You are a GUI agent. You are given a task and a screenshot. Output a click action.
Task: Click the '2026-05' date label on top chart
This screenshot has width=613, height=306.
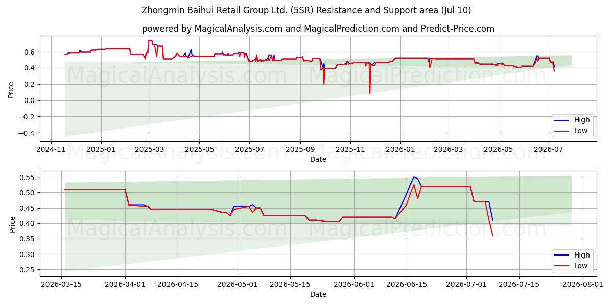coord(498,150)
